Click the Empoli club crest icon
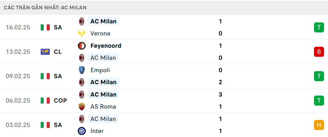Image resolution: width=328 pixels, height=137 pixels. (x=81, y=70)
